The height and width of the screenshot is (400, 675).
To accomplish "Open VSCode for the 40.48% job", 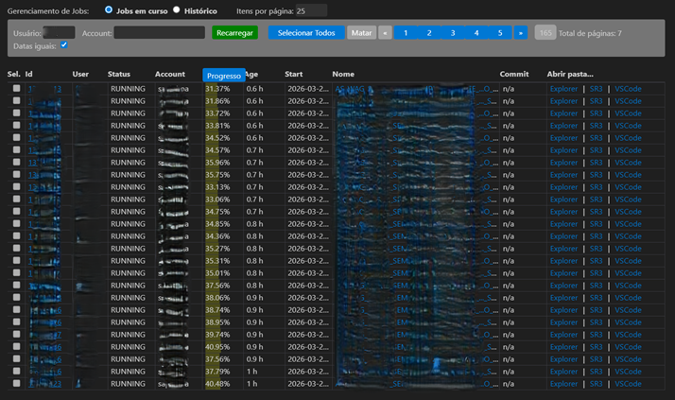I will click(x=628, y=384).
